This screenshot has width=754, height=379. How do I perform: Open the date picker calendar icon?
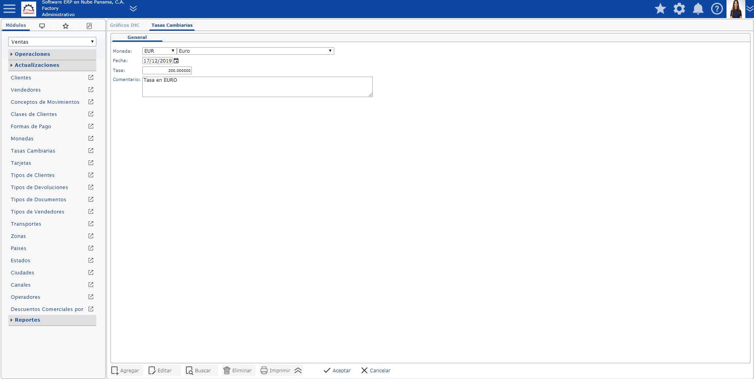[176, 61]
